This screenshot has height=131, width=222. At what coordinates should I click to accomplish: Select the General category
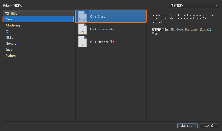(x=38, y=44)
